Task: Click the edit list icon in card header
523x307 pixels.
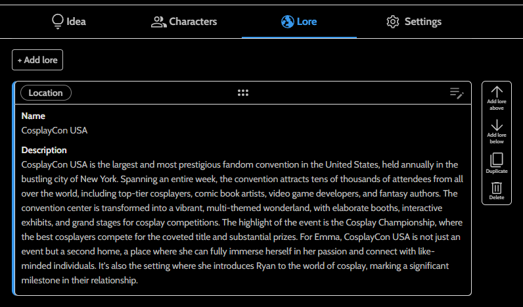Action: click(x=457, y=93)
